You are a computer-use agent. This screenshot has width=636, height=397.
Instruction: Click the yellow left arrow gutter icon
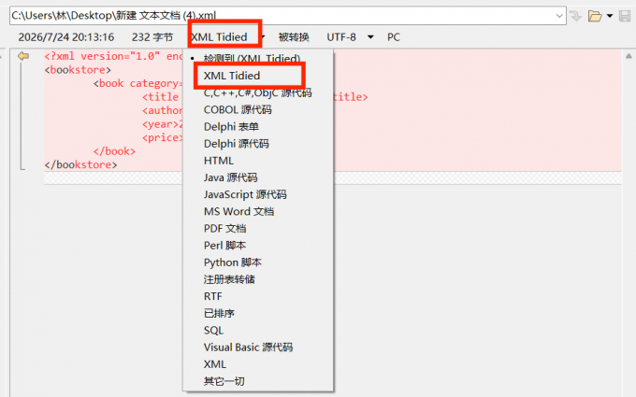point(23,56)
